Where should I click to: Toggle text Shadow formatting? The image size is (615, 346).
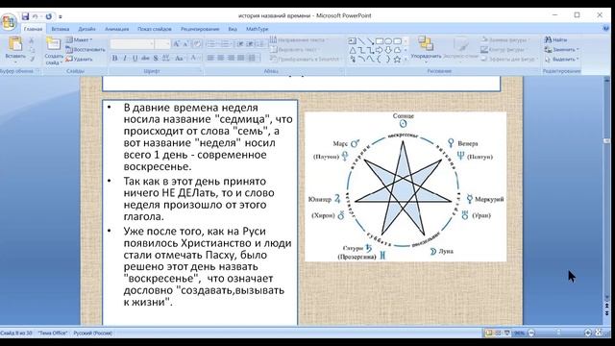156,58
